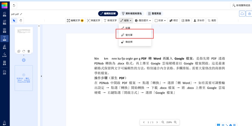Switch to the 編輯和註解 tab
This screenshot has height=126, width=252.
pos(108,13)
